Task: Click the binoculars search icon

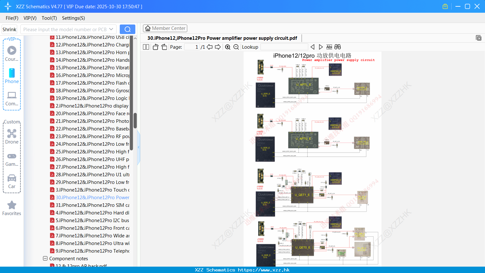Action: (x=338, y=47)
